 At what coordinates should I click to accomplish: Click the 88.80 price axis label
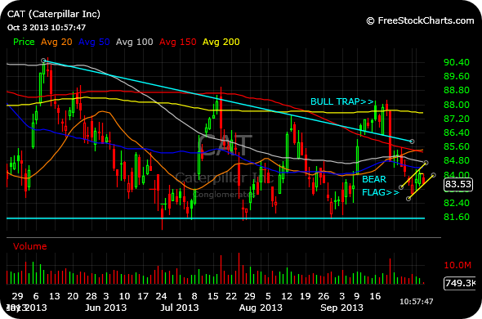(x=457, y=90)
